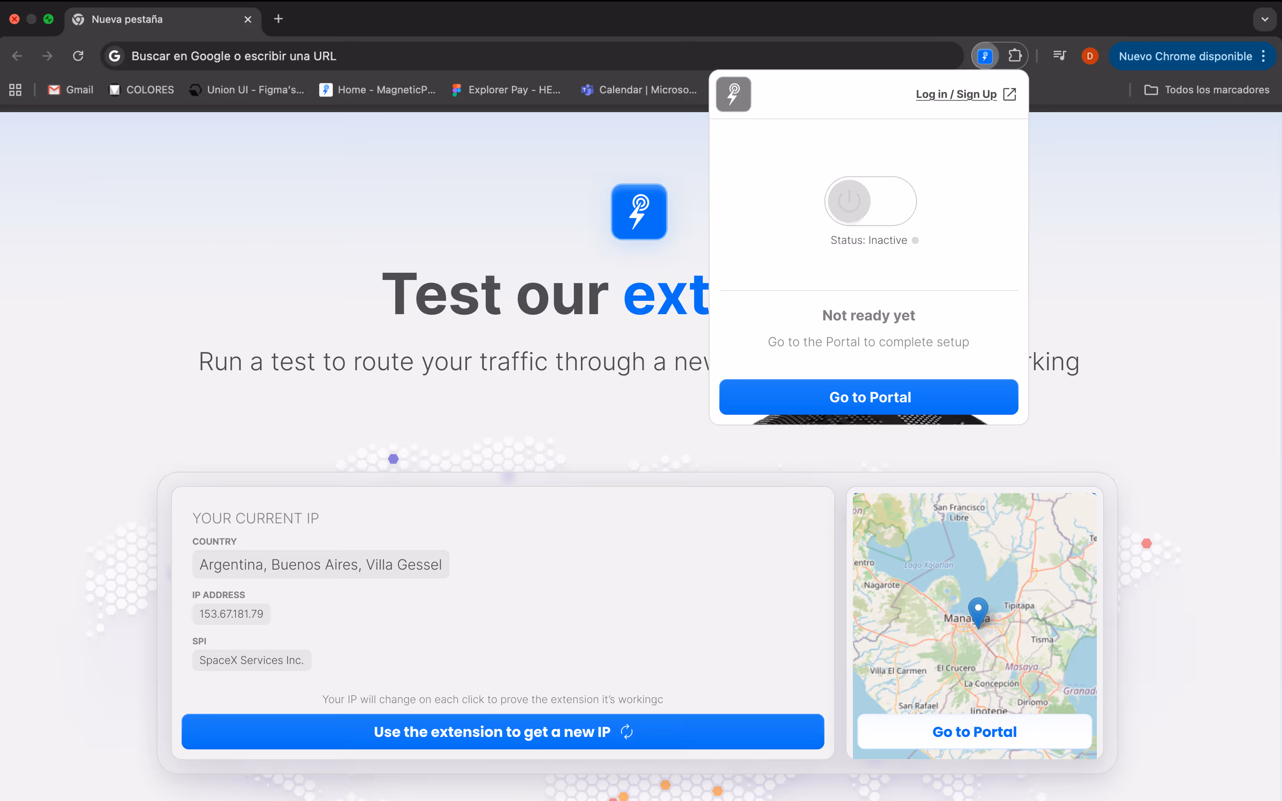Open the media controls icon in toolbar
This screenshot has width=1282, height=801.
tap(1059, 56)
